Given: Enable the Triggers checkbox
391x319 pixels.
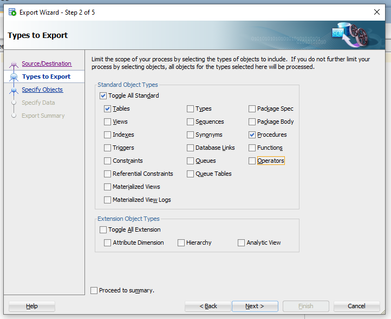Looking at the screenshot, I should point(107,148).
